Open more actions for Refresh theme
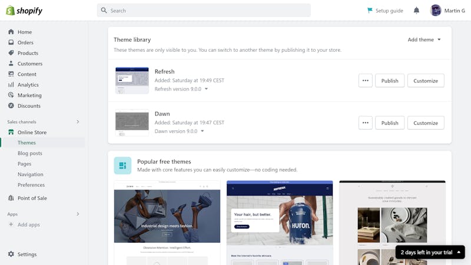Image resolution: width=471 pixels, height=265 pixels. tap(365, 81)
